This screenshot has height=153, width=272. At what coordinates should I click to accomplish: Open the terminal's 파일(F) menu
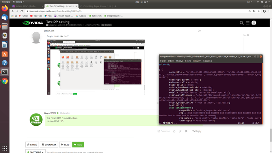pos(163,61)
